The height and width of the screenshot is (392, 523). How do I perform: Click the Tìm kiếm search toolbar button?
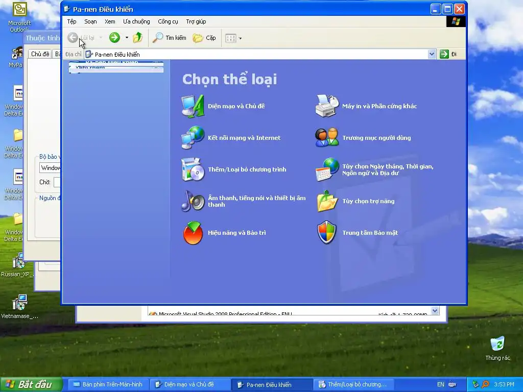170,38
